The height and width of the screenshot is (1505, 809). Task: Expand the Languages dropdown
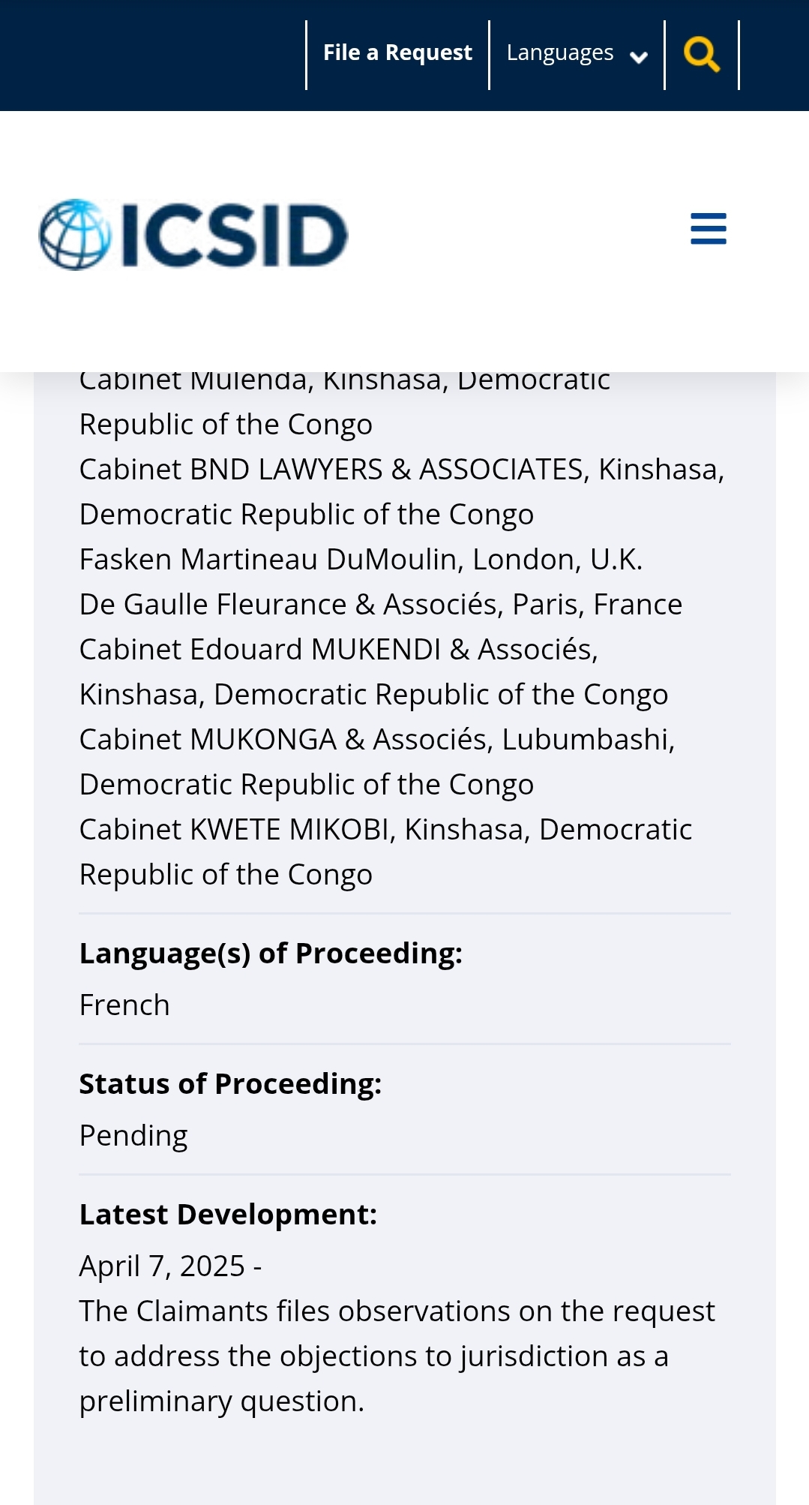point(577,53)
